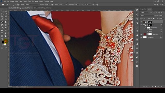Open the Flow value dropdown arrow
Viewport: 165px width, 93px height.
pyautogui.click(x=63, y=5)
